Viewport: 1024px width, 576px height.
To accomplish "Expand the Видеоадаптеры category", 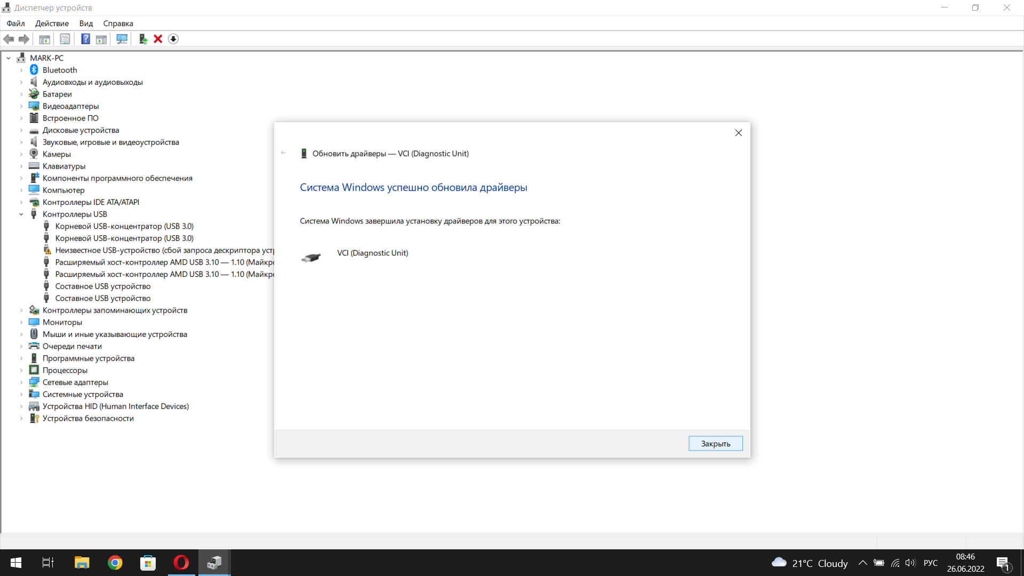I will pyautogui.click(x=21, y=106).
